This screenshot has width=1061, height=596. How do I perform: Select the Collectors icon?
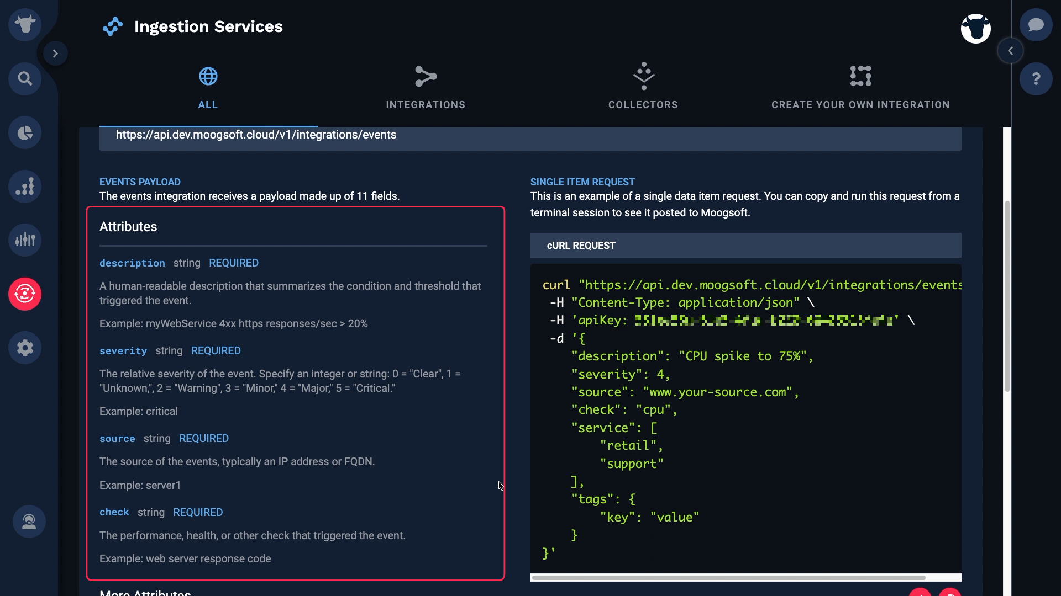[644, 76]
